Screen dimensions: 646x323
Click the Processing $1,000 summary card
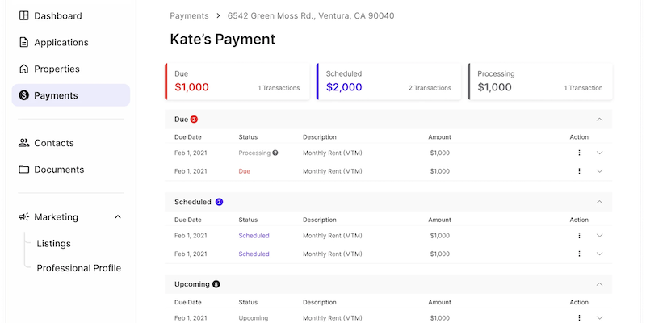click(540, 82)
